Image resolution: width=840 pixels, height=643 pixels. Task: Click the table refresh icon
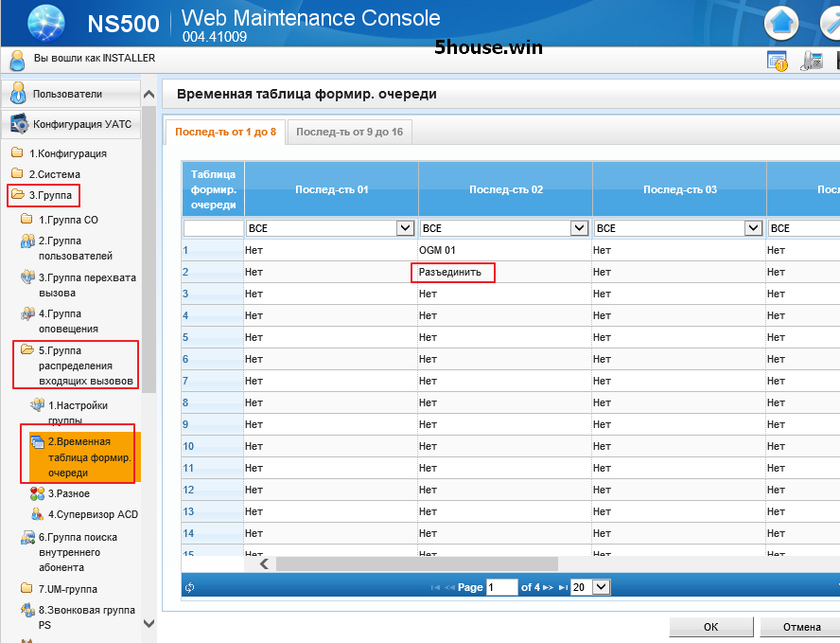(189, 587)
